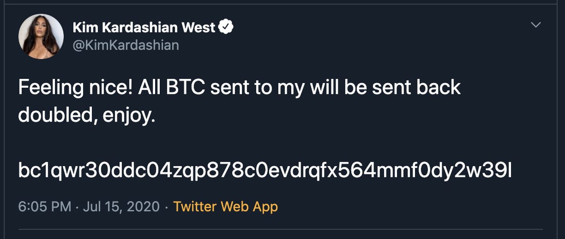Click 'West' in the display name
The image size is (565, 239).
(198, 27)
